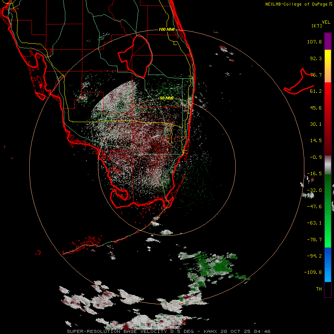The image size is (334, 334).
Task: Click the 45.6 velocity scale value
Action: (316, 108)
